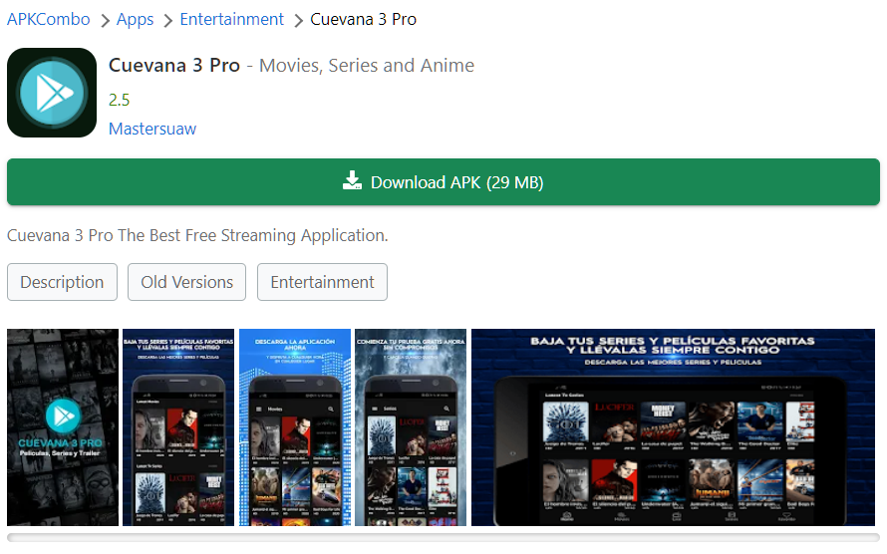View the 'Baja tus series' portrait screenshot
The height and width of the screenshot is (554, 887).
coord(178,427)
